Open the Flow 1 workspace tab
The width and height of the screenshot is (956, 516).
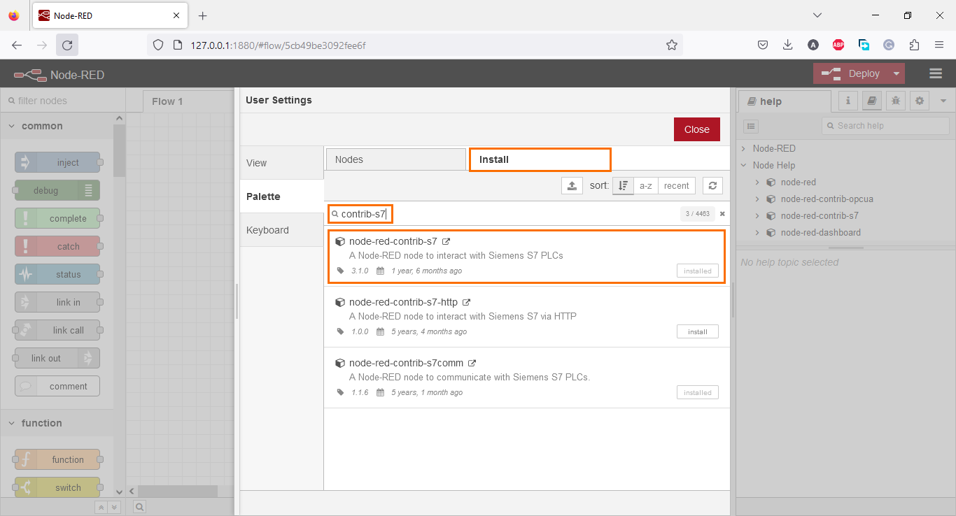point(188,101)
